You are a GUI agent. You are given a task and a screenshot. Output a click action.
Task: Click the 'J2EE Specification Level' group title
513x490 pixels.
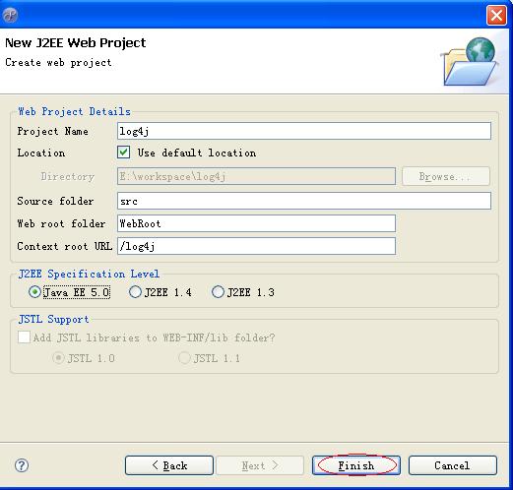tap(89, 274)
